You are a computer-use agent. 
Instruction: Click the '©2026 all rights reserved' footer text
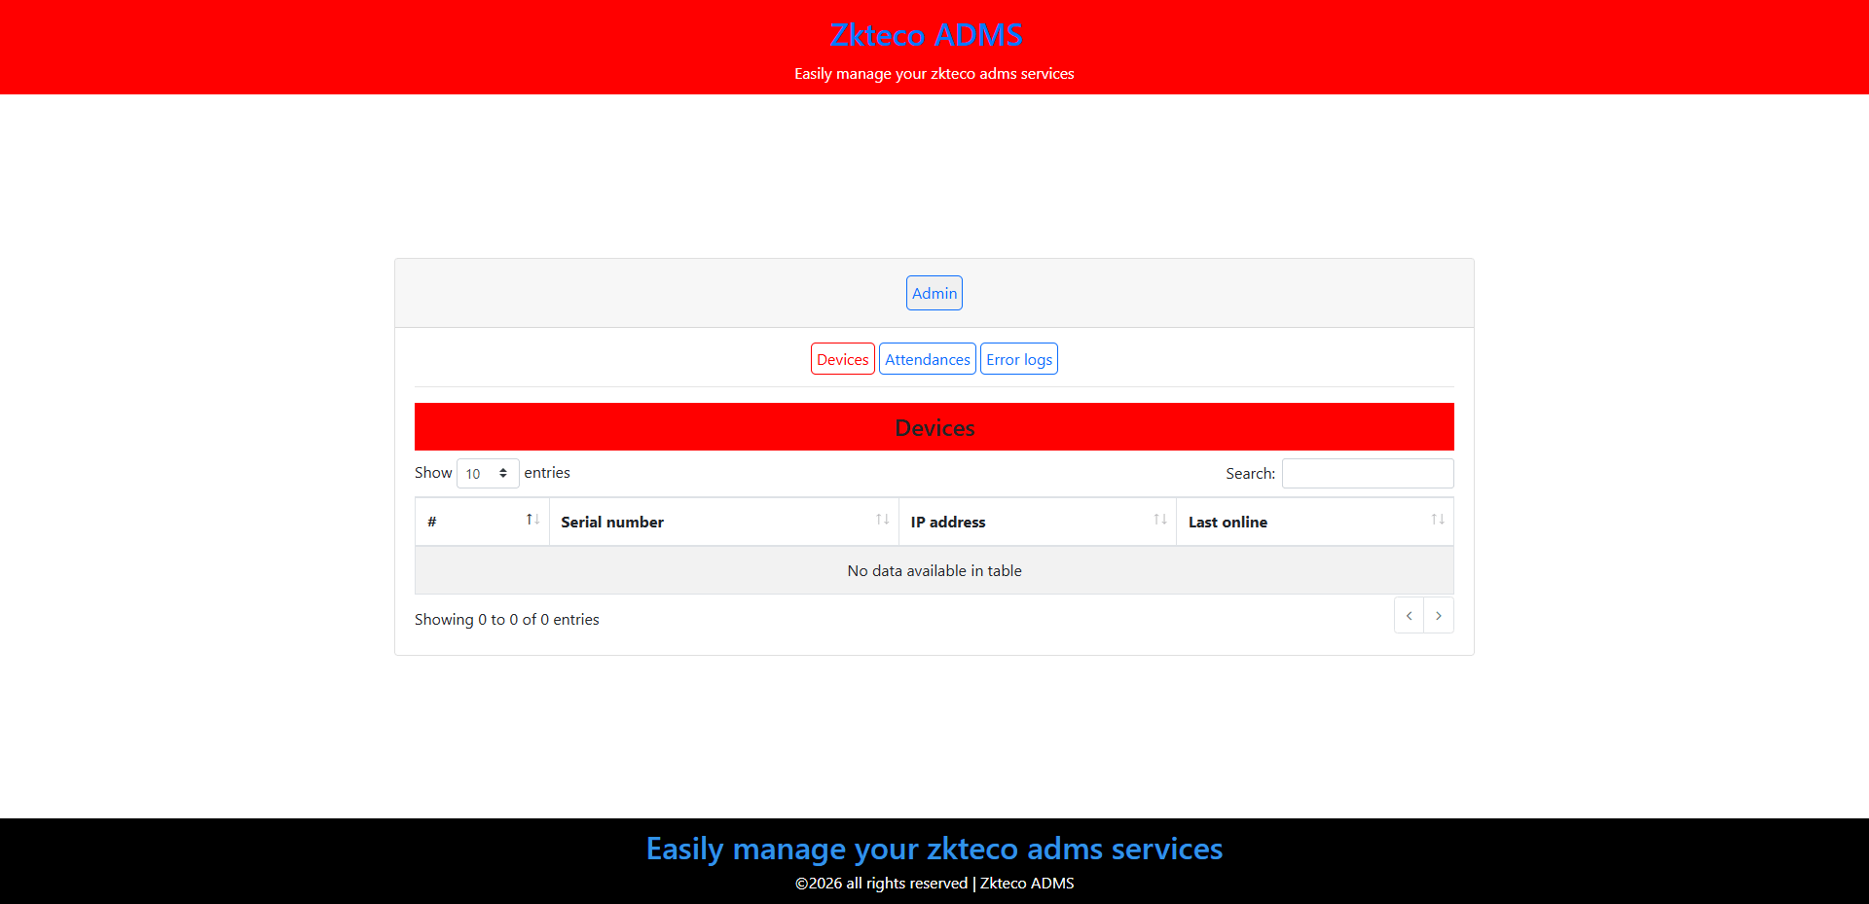[881, 884]
